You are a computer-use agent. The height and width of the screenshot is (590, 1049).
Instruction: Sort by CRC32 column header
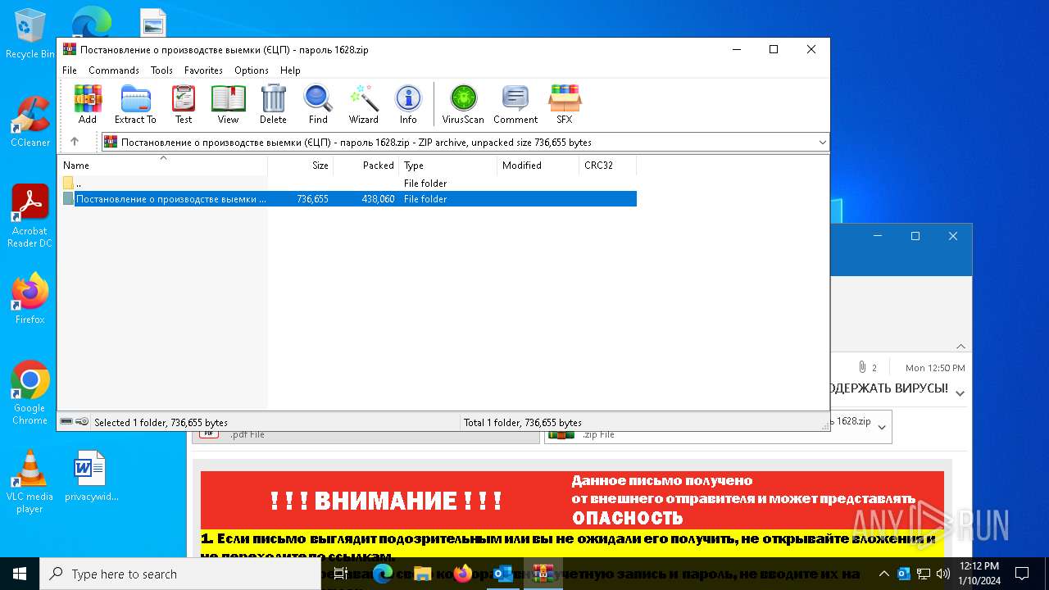point(607,165)
